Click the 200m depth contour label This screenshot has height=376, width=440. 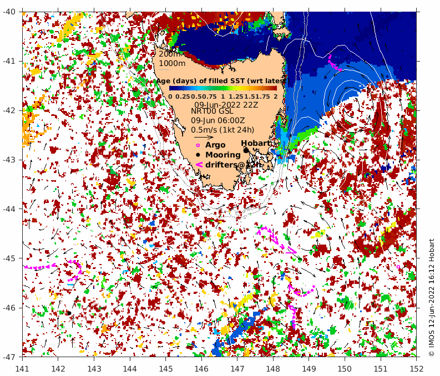(x=169, y=54)
